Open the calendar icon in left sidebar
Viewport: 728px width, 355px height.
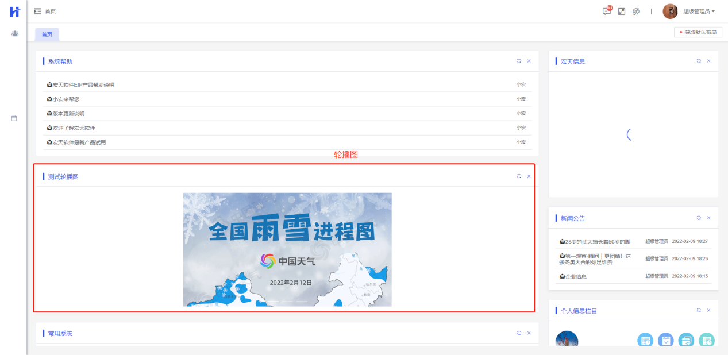[x=14, y=118]
